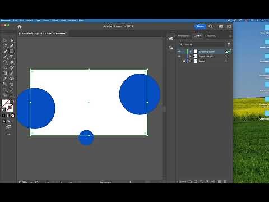Image resolution: width=269 pixels, height=202 pixels.
Task: Expand the Layer 1 arrow
Action: pos(191,61)
